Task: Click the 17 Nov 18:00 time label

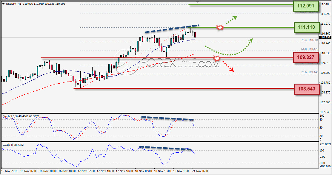Action: tap(124, 171)
